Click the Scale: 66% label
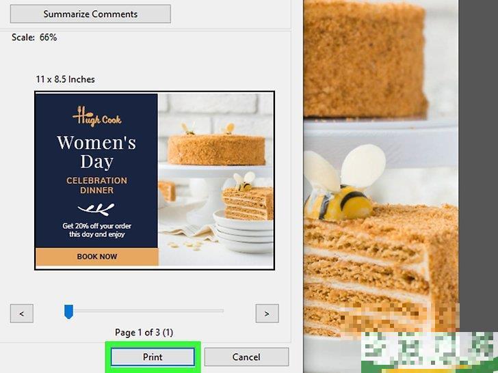 34,38
